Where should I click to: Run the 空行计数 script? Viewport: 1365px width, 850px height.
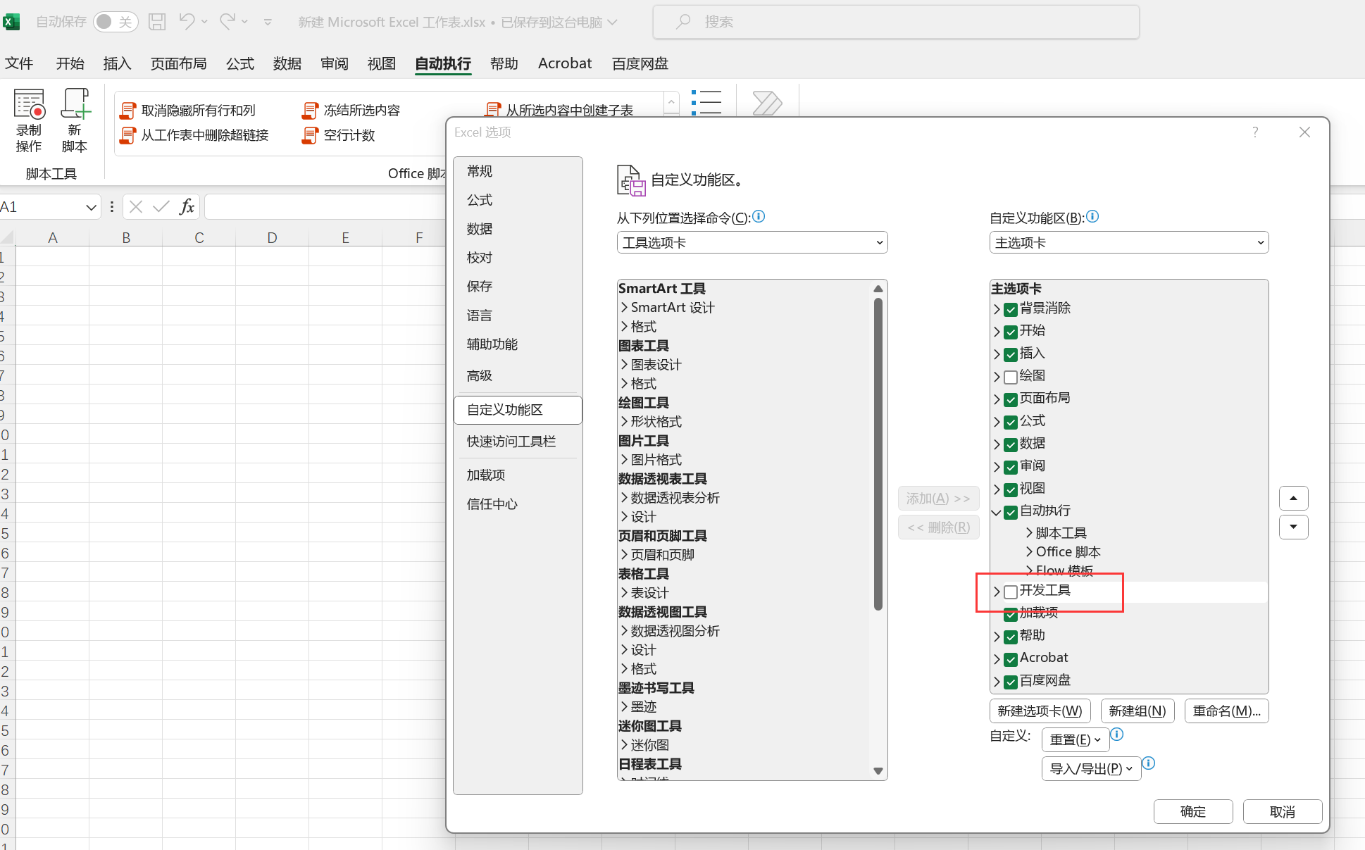point(339,135)
